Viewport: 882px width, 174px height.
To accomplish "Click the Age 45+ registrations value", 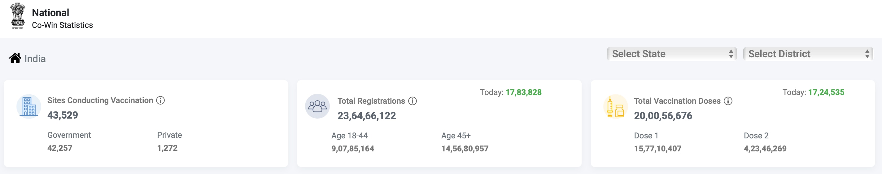I will (x=465, y=149).
